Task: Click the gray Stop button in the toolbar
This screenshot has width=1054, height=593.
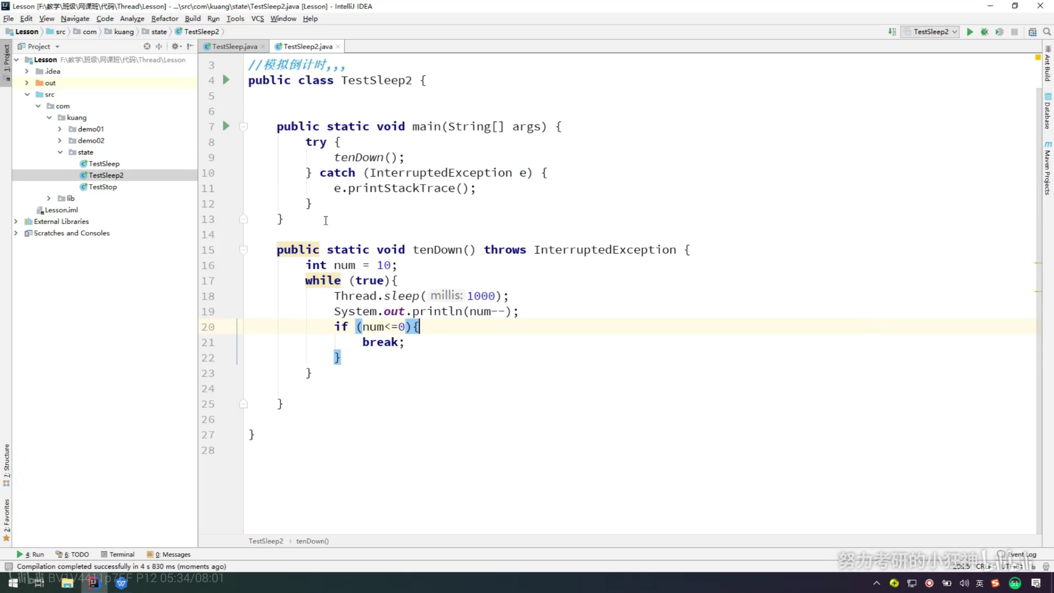Action: (1014, 32)
